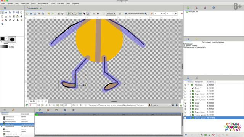Image resolution: width=244 pixels, height=137 pixels.
Task: Click the canvas zoom percentage field
Action: [32, 101]
